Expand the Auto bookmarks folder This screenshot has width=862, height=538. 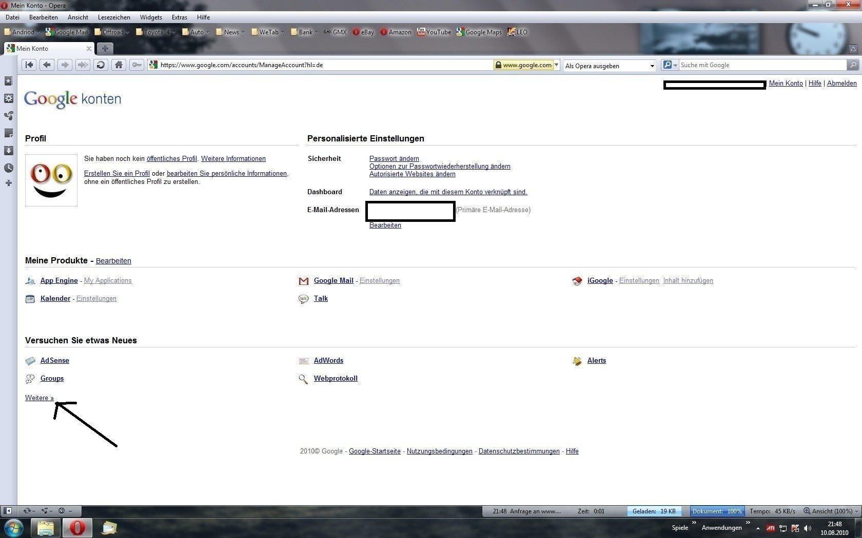[196, 32]
